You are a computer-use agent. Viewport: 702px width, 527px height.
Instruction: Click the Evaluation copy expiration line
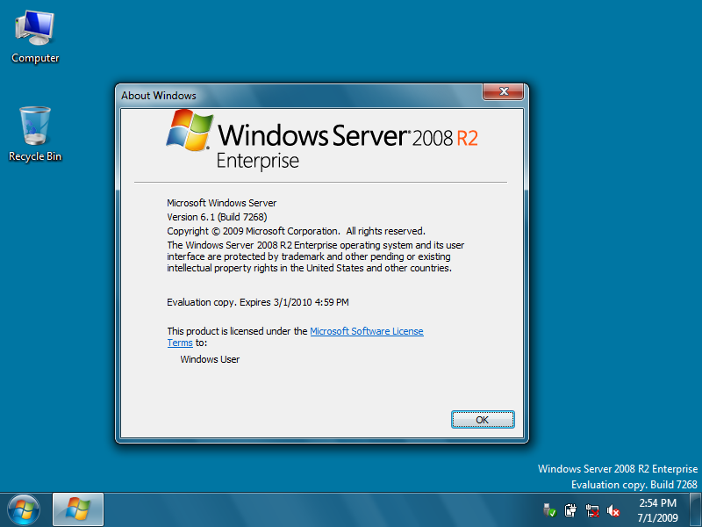pos(257,302)
